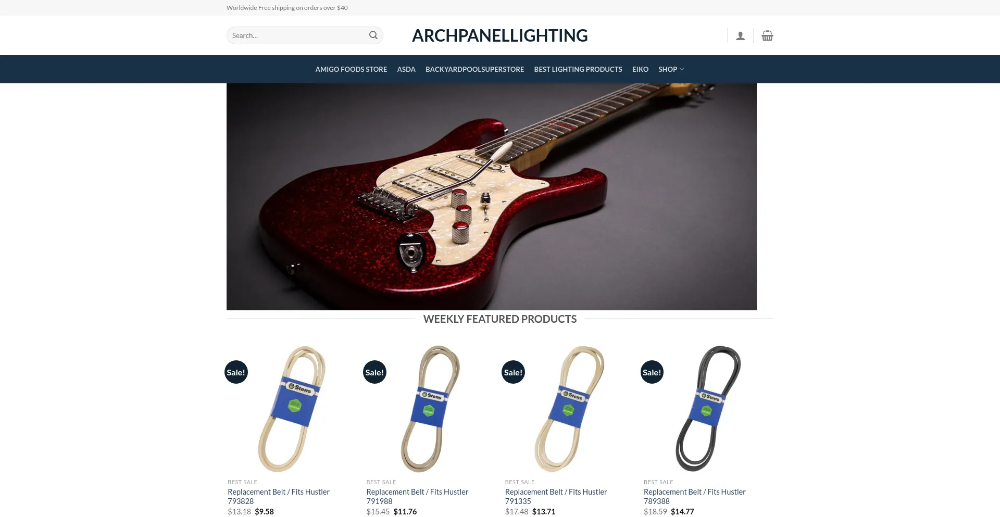Open the Backyardpoolsuperstore menu link
Viewport: 1000px width, 517px height.
click(x=474, y=69)
